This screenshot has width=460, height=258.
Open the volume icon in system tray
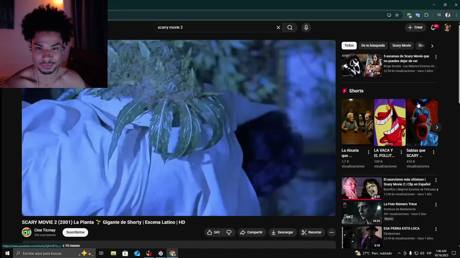(422, 253)
